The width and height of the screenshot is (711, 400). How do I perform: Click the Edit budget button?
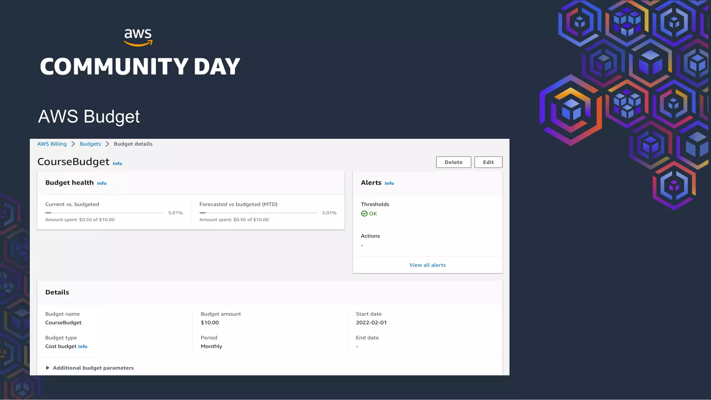pyautogui.click(x=488, y=162)
